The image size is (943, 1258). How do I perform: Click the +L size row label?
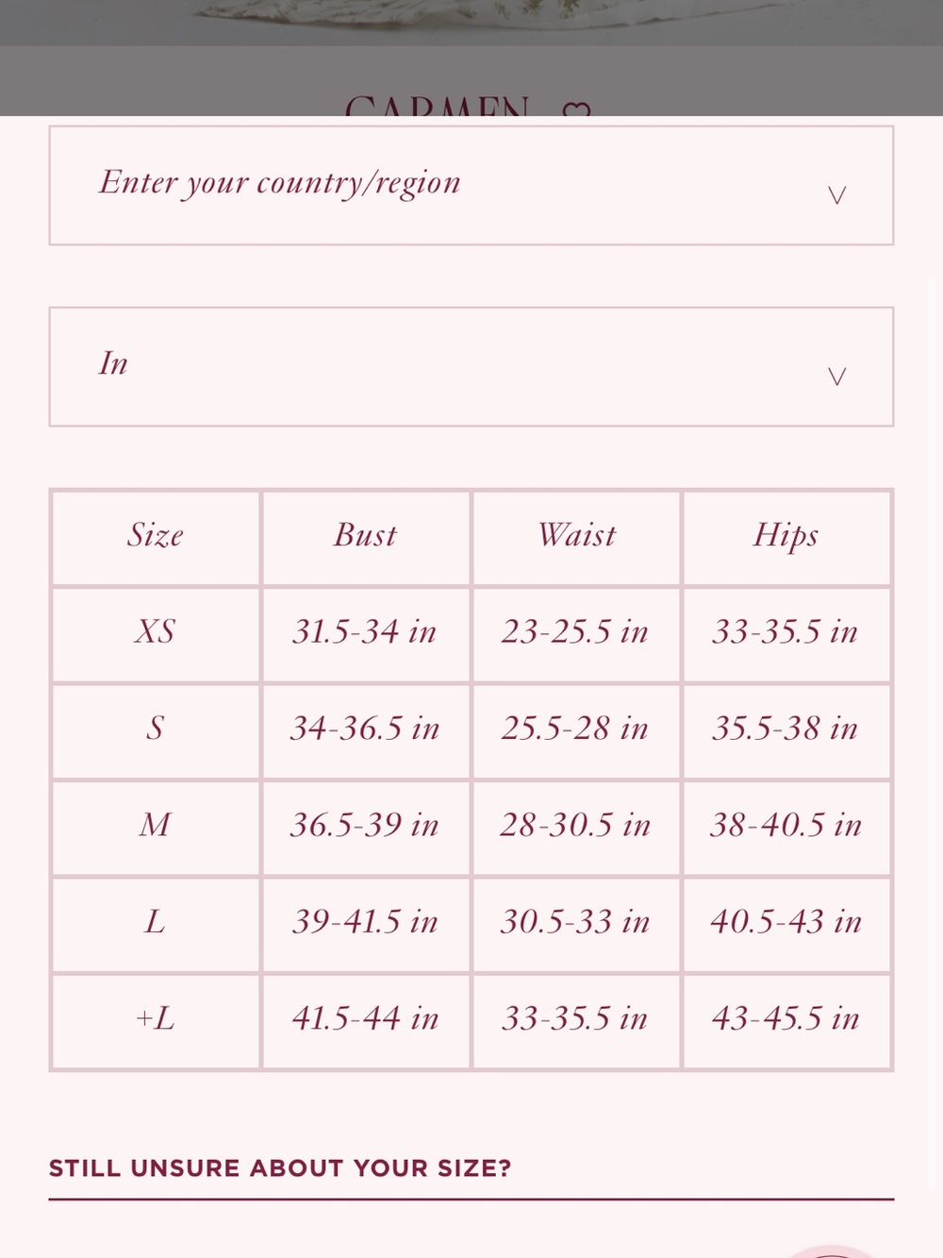tap(156, 1019)
